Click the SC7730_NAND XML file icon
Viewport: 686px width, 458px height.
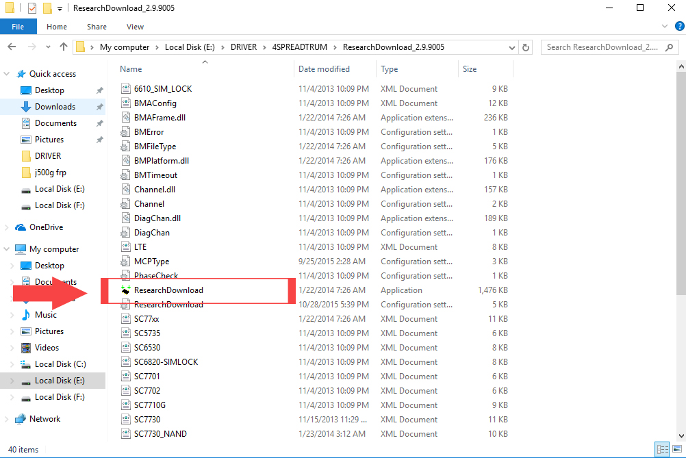[x=126, y=434]
